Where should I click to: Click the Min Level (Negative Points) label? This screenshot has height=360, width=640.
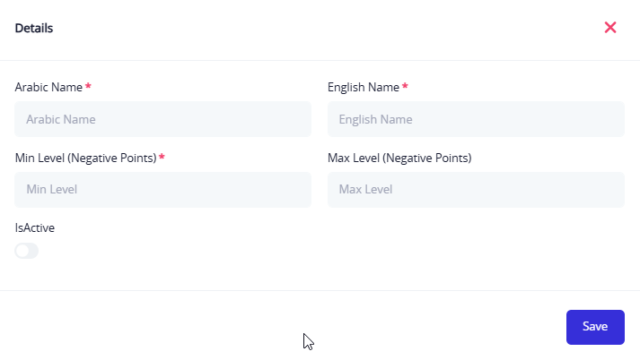point(85,159)
